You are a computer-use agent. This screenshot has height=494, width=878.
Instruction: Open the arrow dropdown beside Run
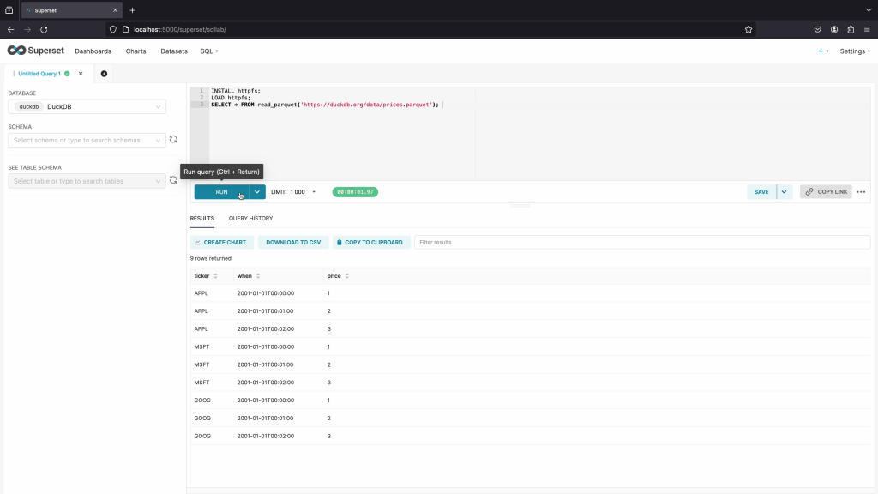(x=257, y=192)
